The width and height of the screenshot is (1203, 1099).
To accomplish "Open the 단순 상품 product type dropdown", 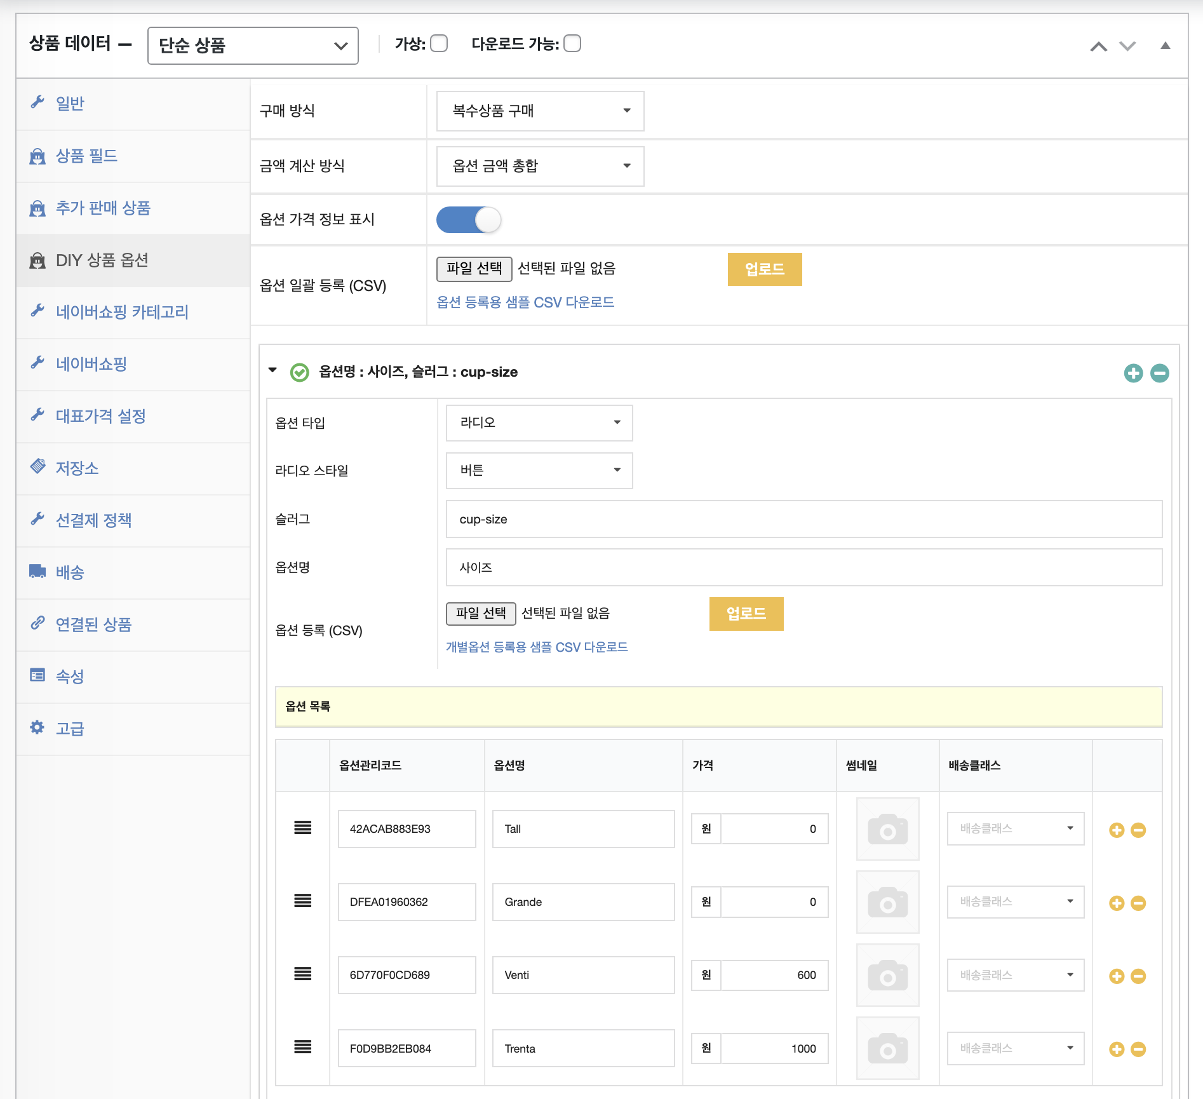I will pos(253,46).
